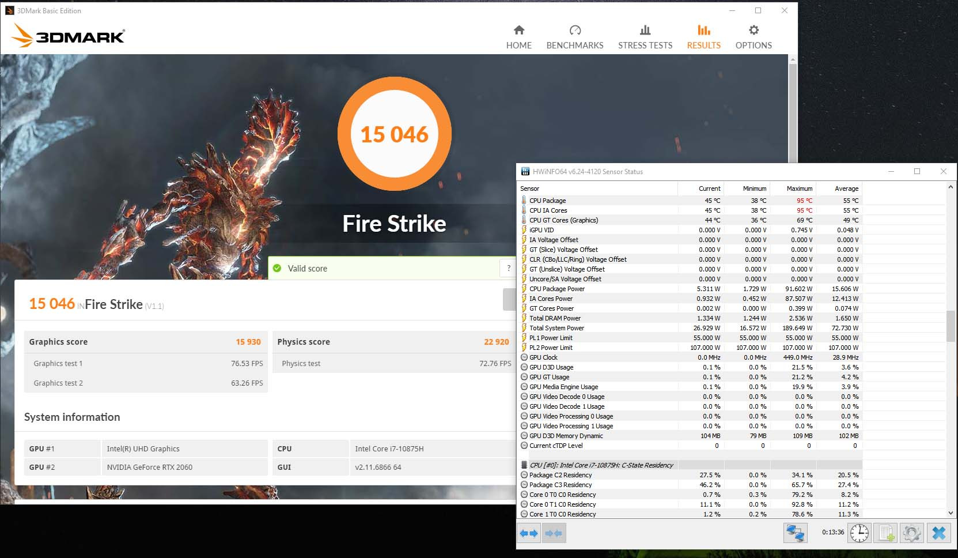Open the OPTIONS section
Screen dimensions: 958x558
[x=753, y=37]
